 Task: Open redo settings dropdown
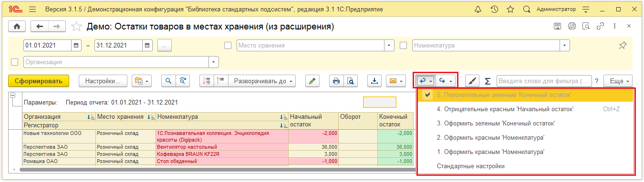coord(446,81)
